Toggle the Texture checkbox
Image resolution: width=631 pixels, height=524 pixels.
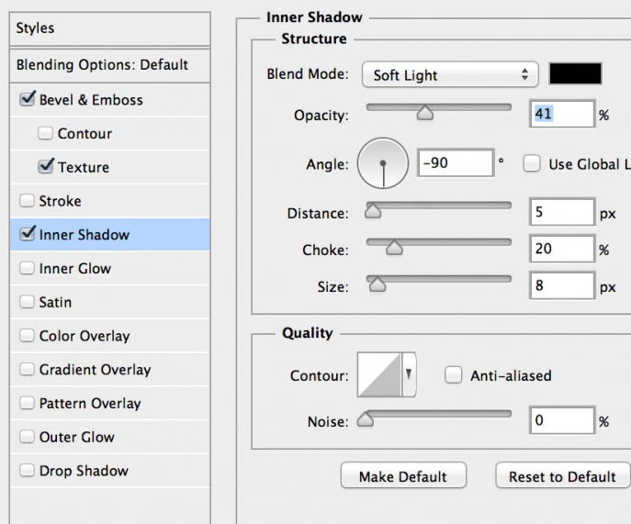(x=46, y=166)
